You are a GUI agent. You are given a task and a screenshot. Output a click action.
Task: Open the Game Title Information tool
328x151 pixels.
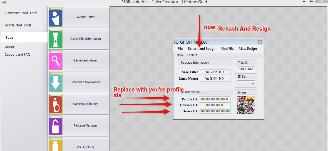tap(78, 39)
